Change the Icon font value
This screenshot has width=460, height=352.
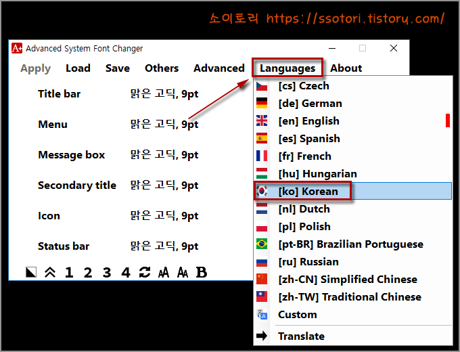tap(164, 216)
